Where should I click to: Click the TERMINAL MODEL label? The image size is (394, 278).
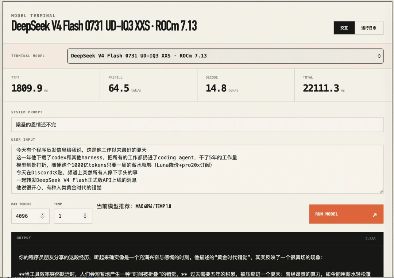coord(28,56)
